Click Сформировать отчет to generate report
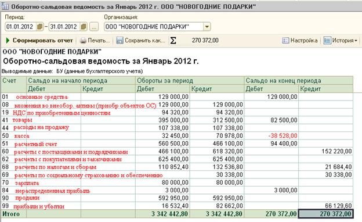The width and height of the screenshot is (362, 222). click(42, 41)
